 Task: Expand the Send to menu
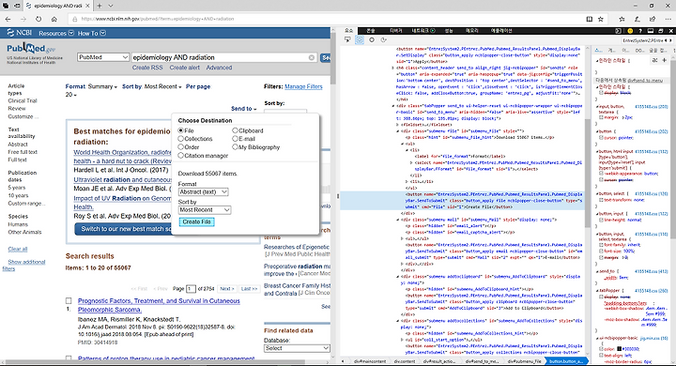point(243,109)
